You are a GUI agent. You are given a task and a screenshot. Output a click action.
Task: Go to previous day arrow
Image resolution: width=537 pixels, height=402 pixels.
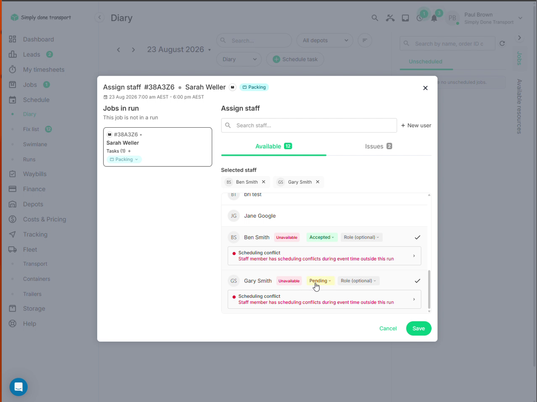tap(118, 50)
